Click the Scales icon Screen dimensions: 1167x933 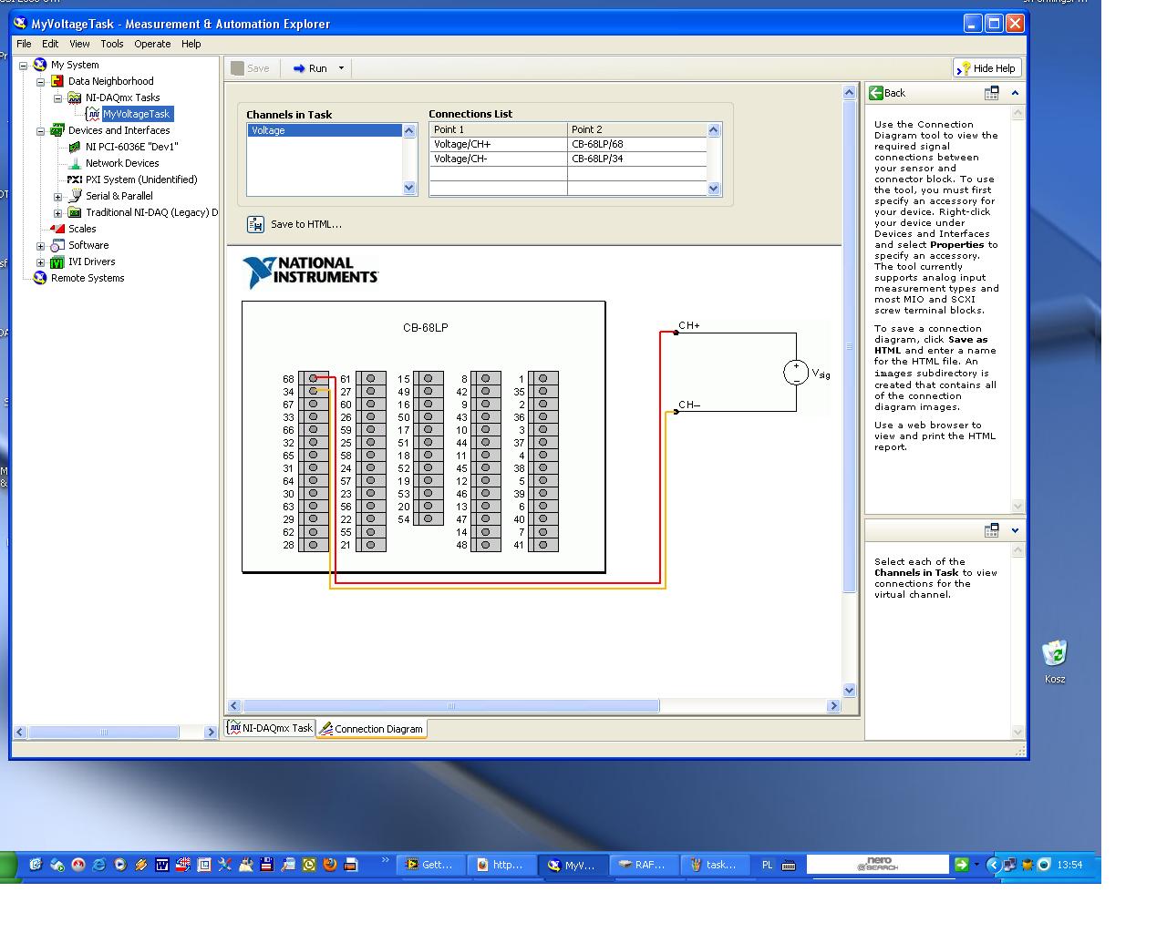click(x=57, y=229)
